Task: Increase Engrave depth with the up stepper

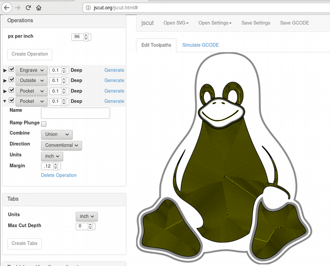Action: [x=64, y=68]
